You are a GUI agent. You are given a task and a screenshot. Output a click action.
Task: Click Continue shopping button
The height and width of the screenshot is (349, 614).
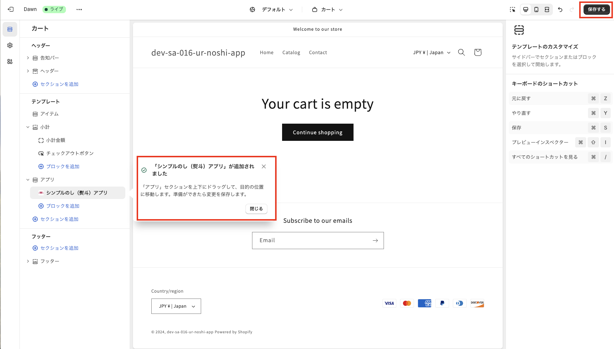[318, 132]
